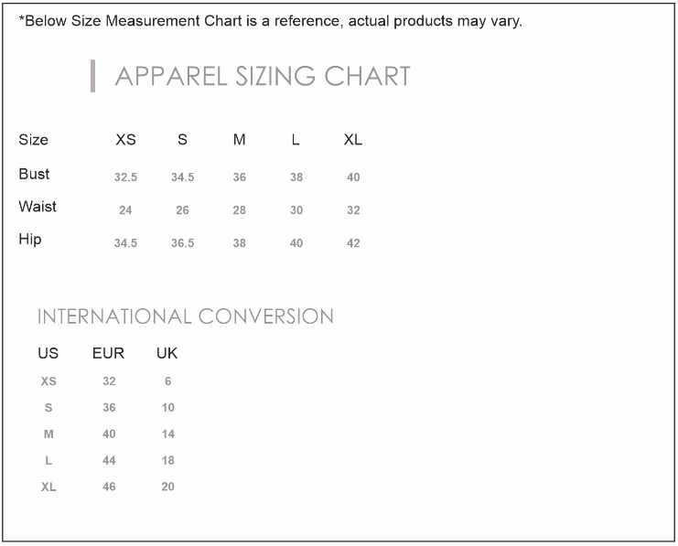Click the Waist row label
The image size is (678, 546).
coord(38,207)
